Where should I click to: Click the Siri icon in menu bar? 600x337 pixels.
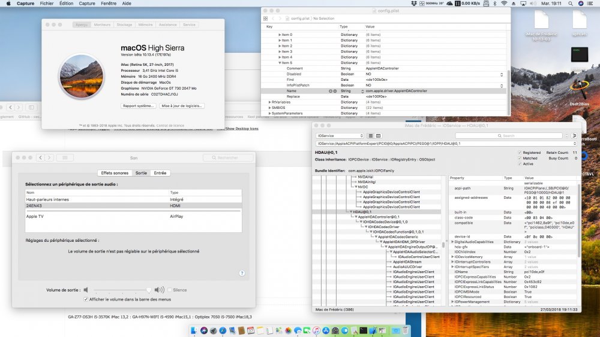click(x=581, y=4)
